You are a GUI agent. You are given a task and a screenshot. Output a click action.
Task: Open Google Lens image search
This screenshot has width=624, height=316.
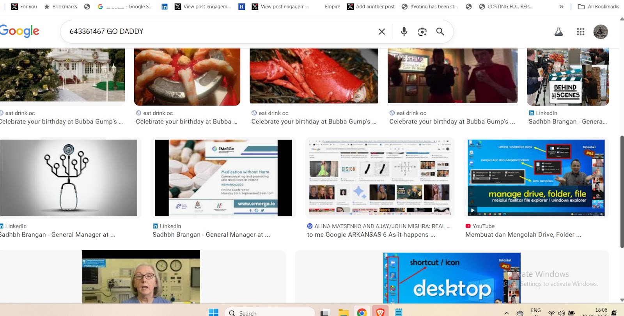(422, 32)
